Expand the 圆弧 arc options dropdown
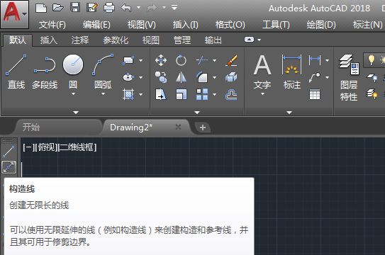Image resolution: width=385 pixels, height=255 pixels. point(103,94)
